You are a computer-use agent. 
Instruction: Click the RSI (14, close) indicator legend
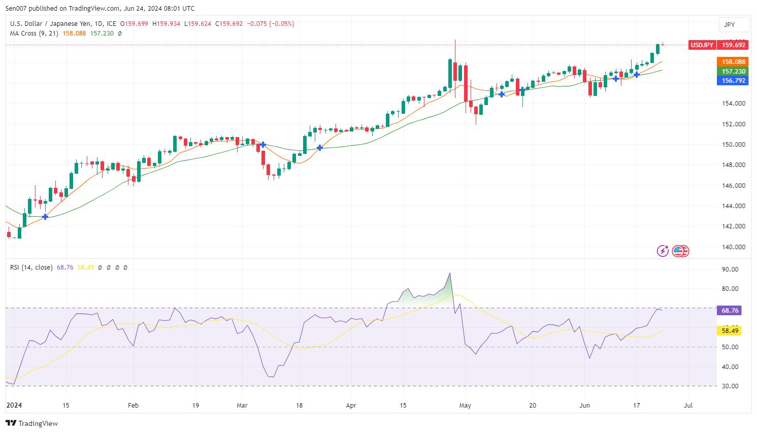31,267
